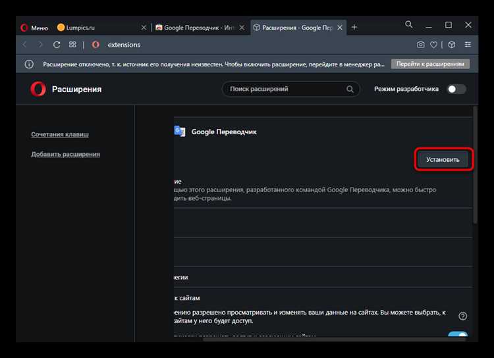Open a new tab with plus button
The width and height of the screenshot is (494, 358).
pyautogui.click(x=354, y=28)
